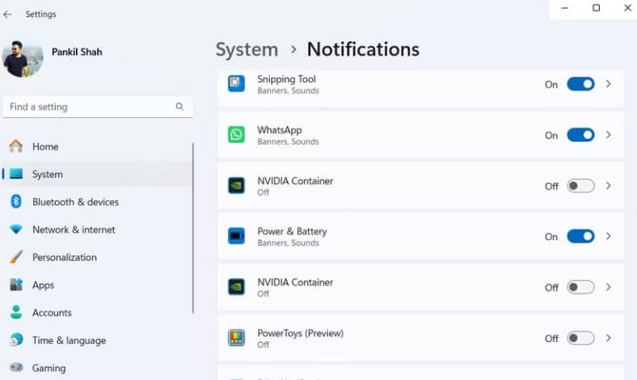Expand the Power & Battery row chevron
Screen dimensions: 637x380
608,236
